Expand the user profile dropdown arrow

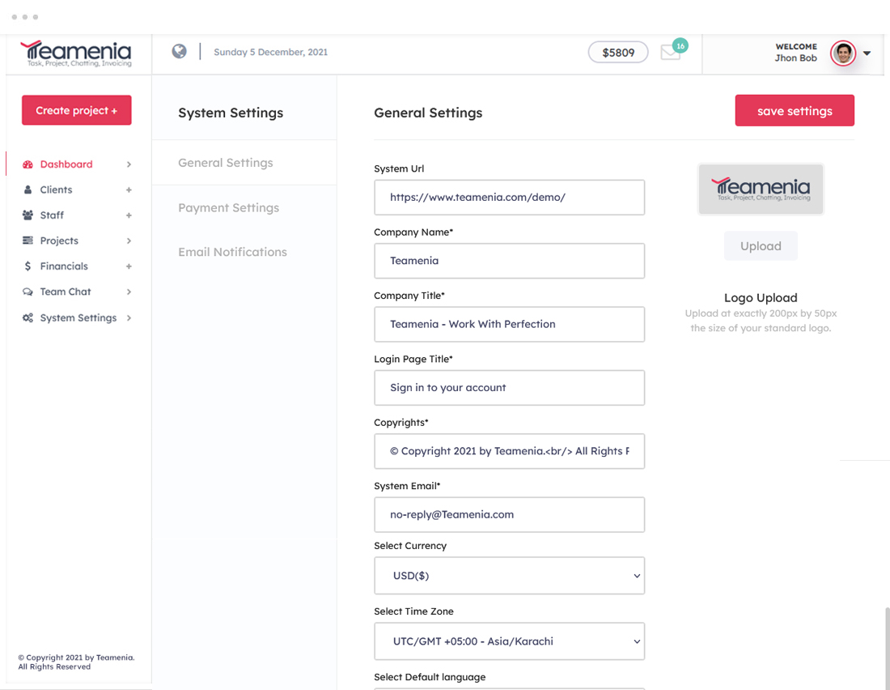(867, 53)
